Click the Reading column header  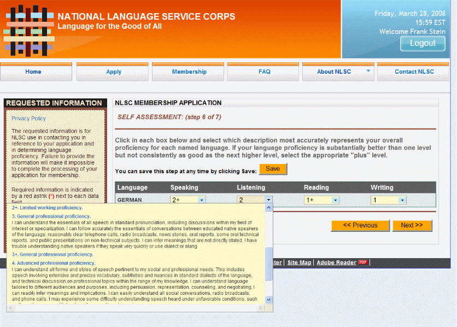(316, 188)
